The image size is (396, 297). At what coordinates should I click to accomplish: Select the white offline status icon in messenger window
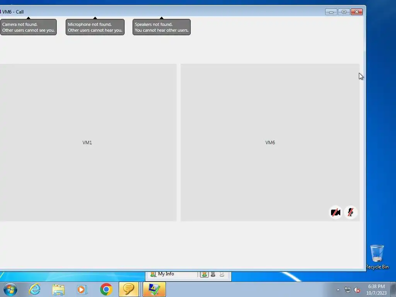[x=222, y=274]
